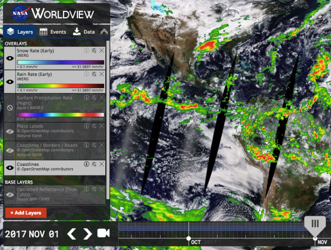Click the NASA logo
This screenshot has height=250, width=331.
click(20, 14)
